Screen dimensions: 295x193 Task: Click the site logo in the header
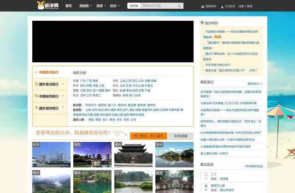click(x=48, y=5)
